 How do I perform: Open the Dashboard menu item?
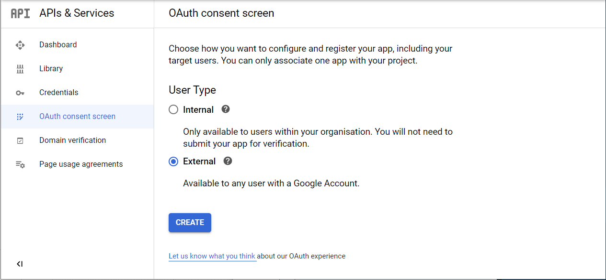tap(77, 45)
